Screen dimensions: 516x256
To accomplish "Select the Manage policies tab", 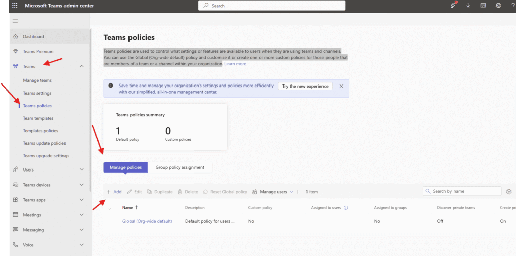I will pos(125,167).
